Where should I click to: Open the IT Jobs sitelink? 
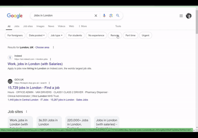coord(44,100)
